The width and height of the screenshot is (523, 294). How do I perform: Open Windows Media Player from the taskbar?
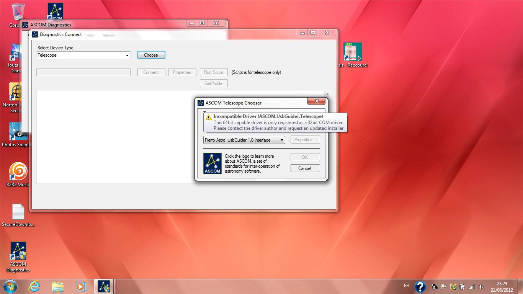click(x=80, y=286)
